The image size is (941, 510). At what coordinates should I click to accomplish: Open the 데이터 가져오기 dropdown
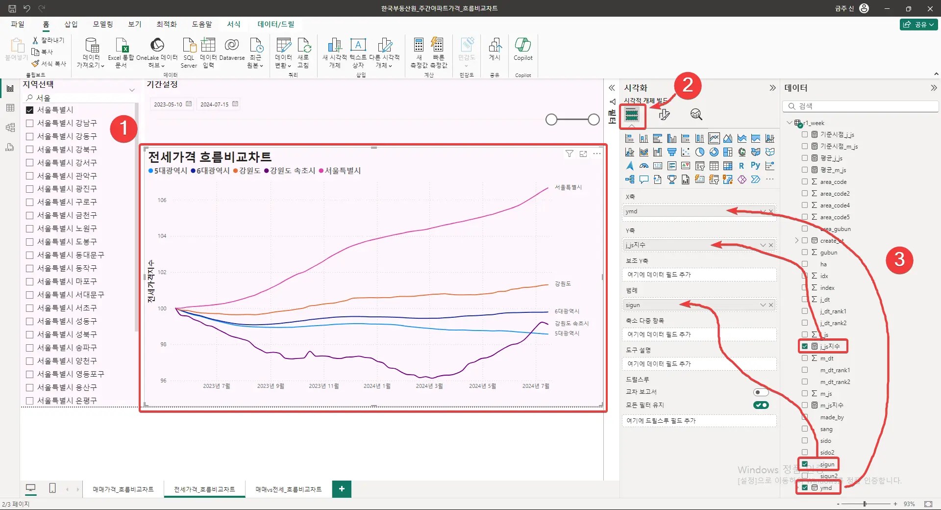(91, 53)
